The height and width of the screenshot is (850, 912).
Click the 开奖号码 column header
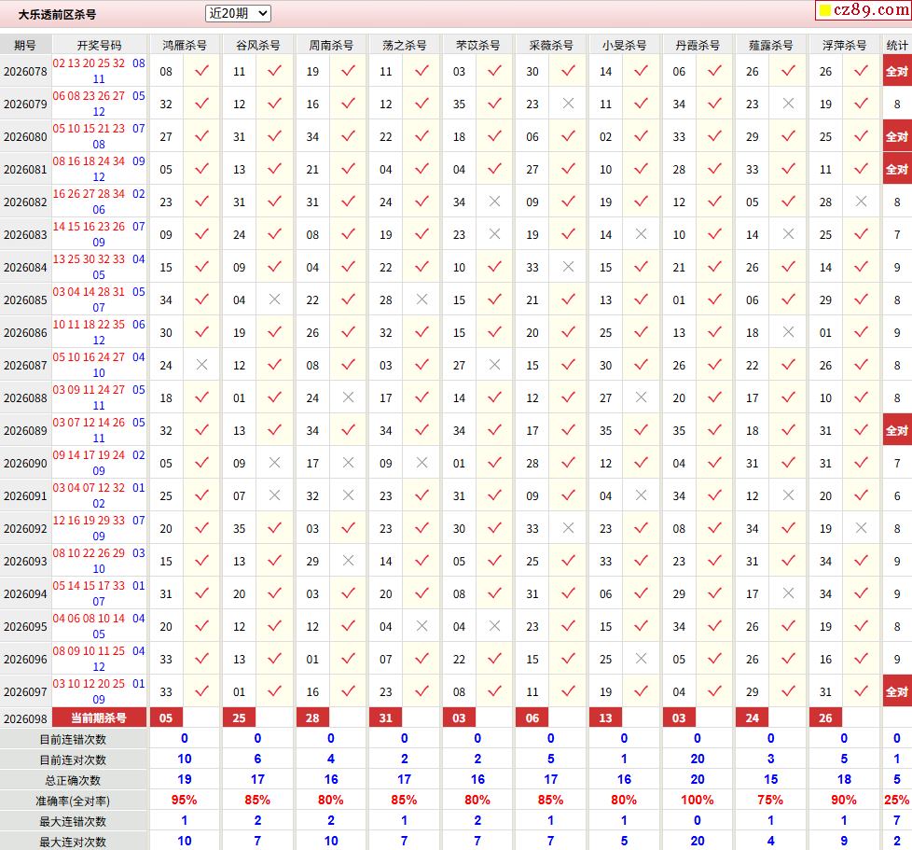click(x=100, y=46)
